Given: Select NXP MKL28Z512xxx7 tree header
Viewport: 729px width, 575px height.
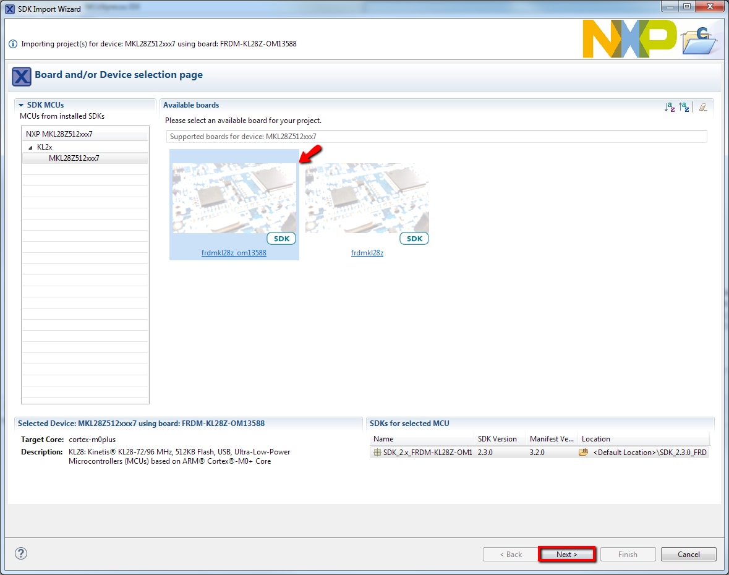Looking at the screenshot, I should [x=59, y=134].
